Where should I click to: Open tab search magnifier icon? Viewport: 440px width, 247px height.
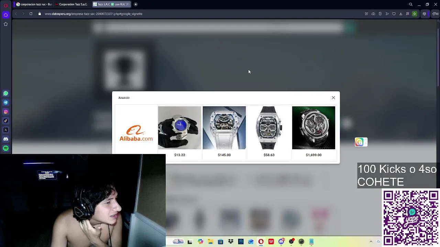coord(411,4)
